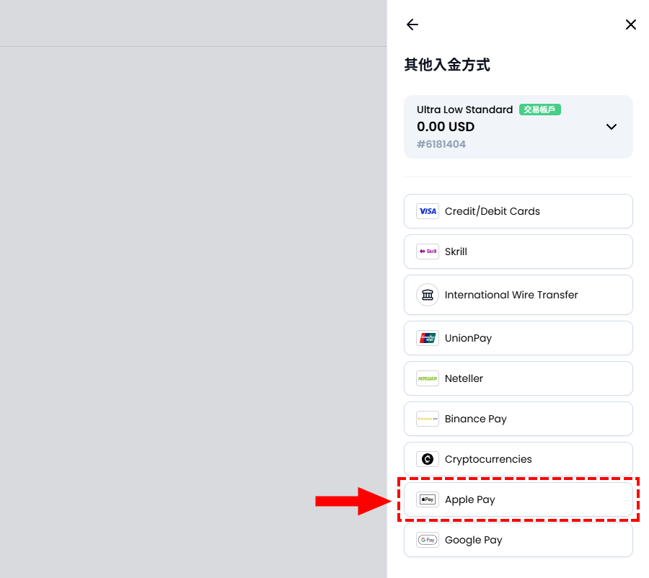
Task: Click the bank wire transfer icon
Action: [x=428, y=295]
